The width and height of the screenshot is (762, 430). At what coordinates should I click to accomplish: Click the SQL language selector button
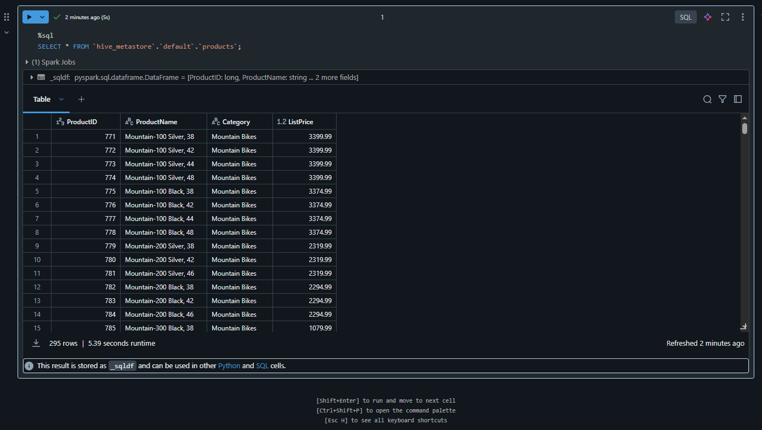pyautogui.click(x=685, y=17)
